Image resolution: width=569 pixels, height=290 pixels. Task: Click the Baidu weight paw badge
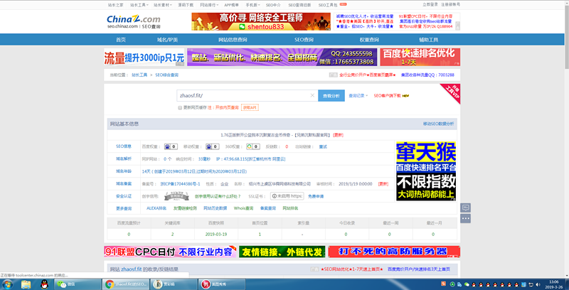(171, 147)
